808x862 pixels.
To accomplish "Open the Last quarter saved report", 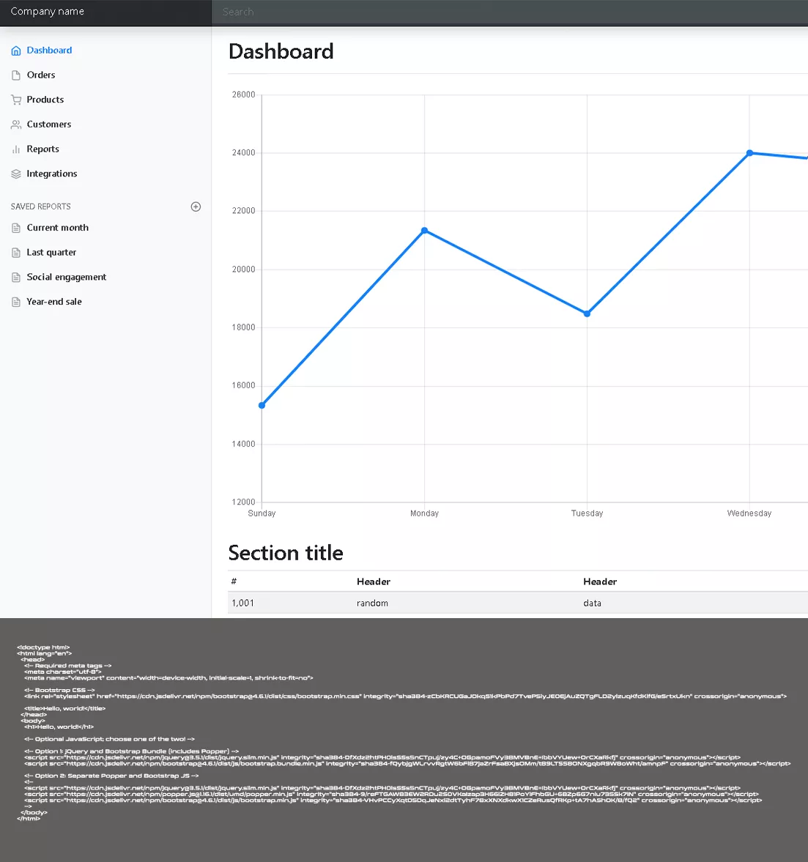I will click(x=51, y=253).
